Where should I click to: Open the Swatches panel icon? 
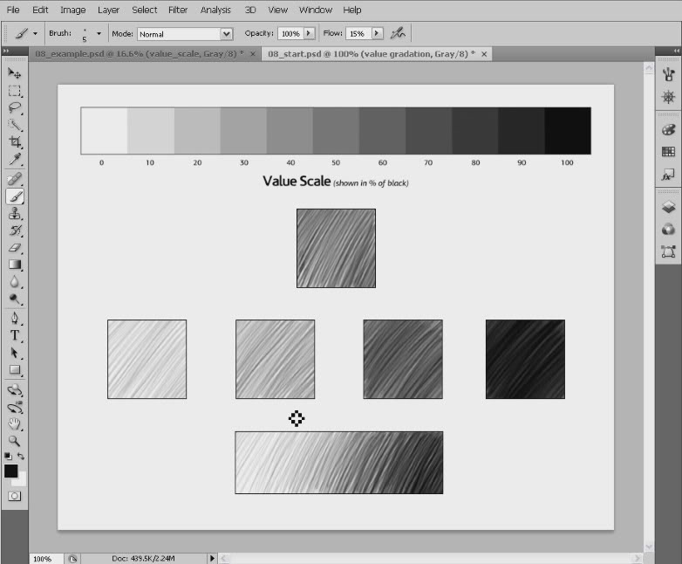(x=668, y=152)
